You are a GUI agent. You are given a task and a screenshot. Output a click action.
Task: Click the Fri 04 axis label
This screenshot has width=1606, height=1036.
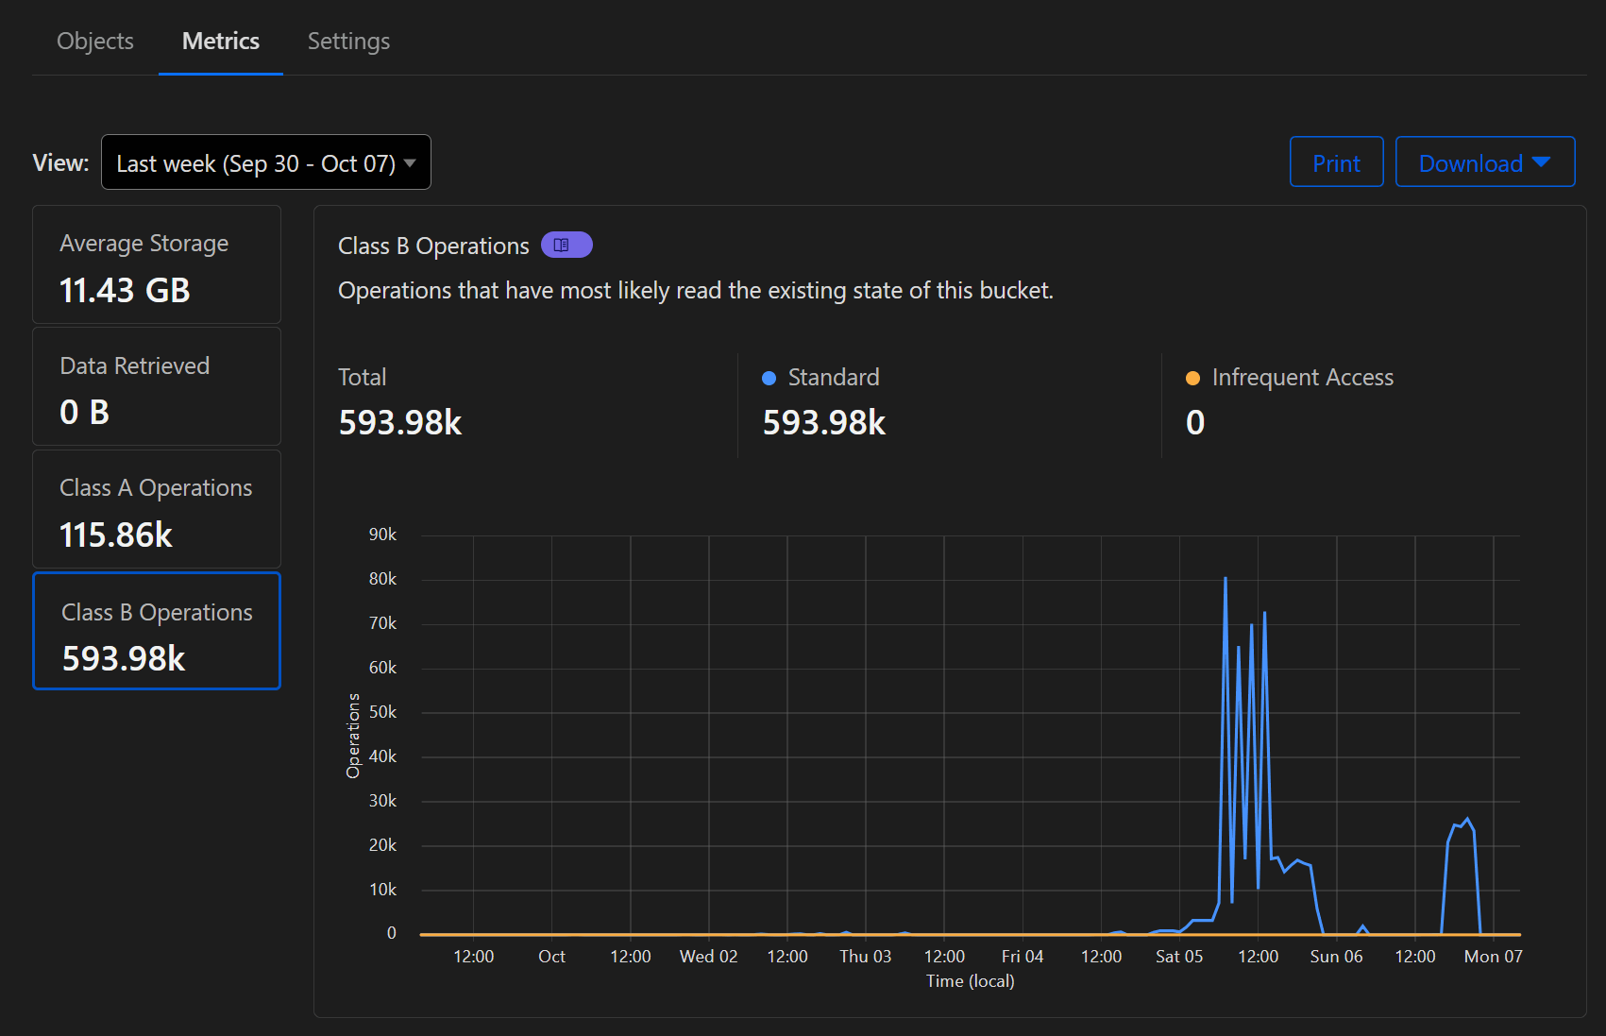pos(1023,957)
